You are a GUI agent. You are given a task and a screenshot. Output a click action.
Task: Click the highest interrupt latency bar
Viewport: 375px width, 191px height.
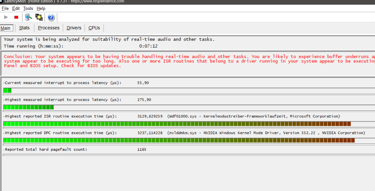click(x=189, y=107)
